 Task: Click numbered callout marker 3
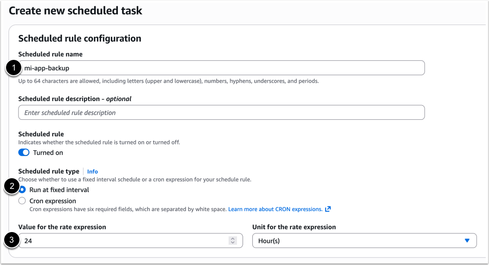(x=11, y=240)
